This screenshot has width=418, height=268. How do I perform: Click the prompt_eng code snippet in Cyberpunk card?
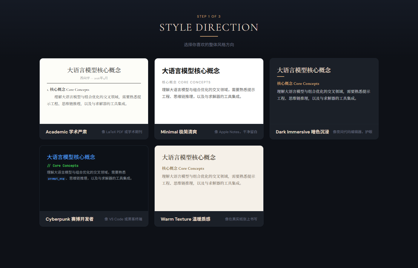pos(56,178)
